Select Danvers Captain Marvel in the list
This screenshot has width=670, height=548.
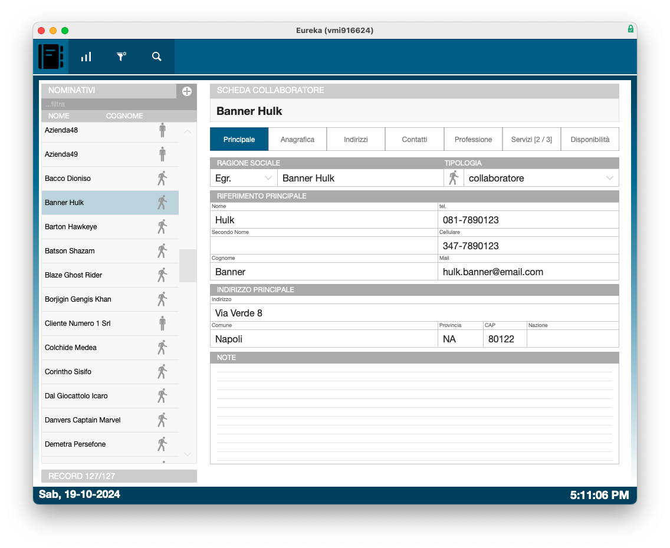(x=110, y=420)
